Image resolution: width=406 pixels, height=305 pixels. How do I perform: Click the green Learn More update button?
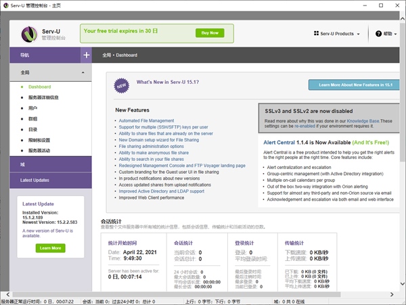coord(50,248)
